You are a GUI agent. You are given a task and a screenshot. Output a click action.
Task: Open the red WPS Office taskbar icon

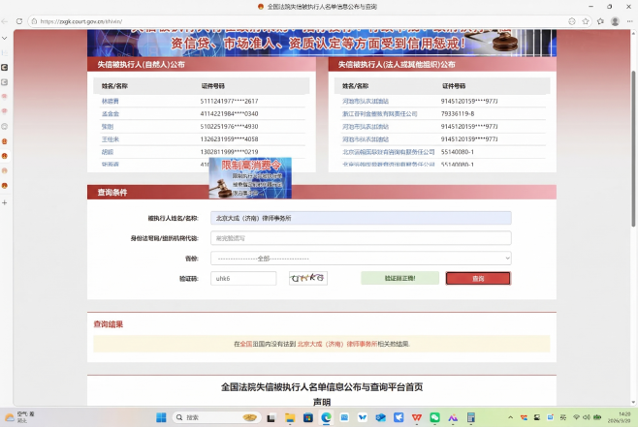pyautogui.click(x=417, y=417)
